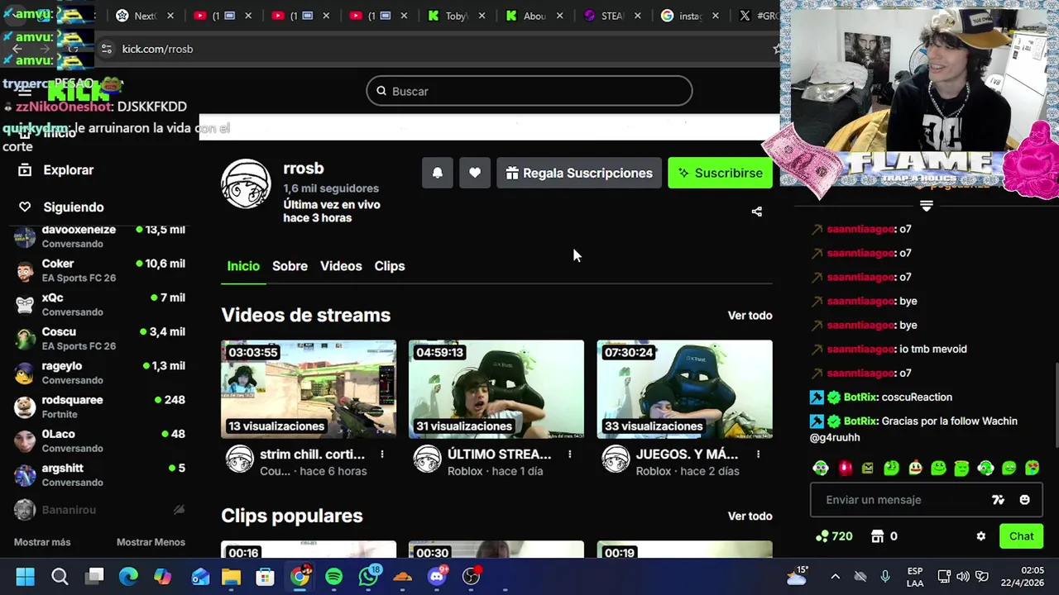The width and height of the screenshot is (1059, 595).
Task: Open the options menu for the strim chill video
Action: coord(381,455)
